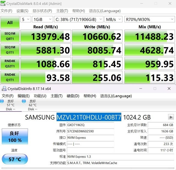The width and height of the screenshot is (176, 170).
Task: Click the RND4K Q1T1 write result 255.06
Action: click(97, 77)
